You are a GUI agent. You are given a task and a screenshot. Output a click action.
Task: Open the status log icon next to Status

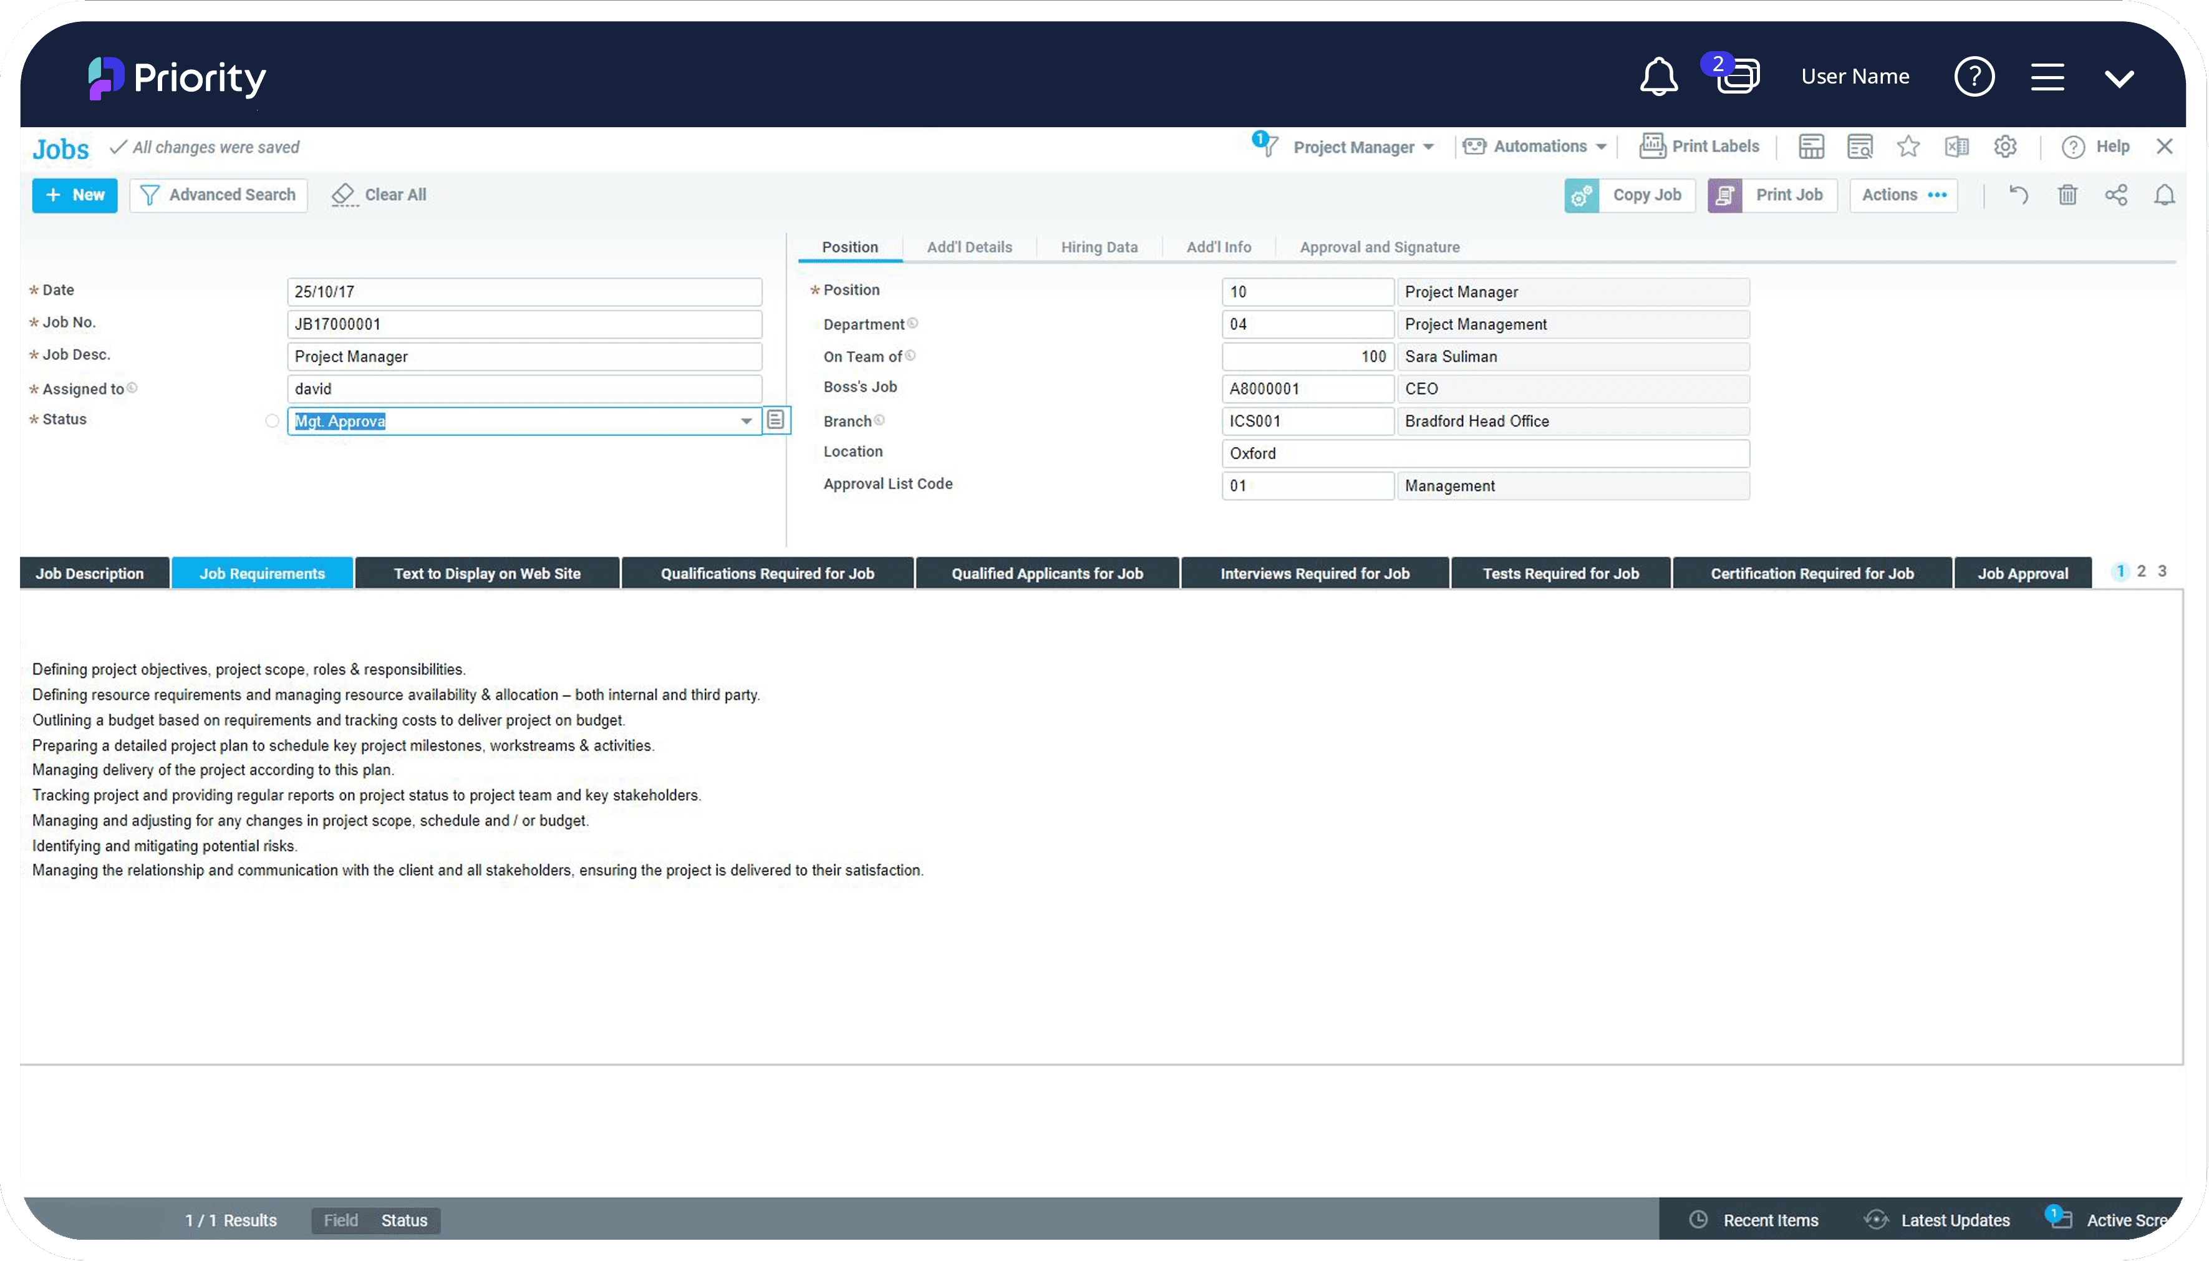[x=776, y=420]
